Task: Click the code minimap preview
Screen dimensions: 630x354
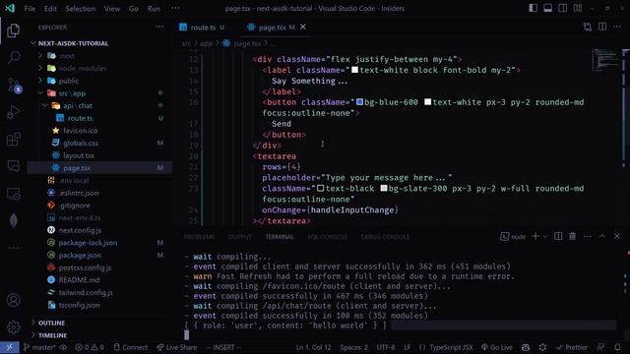Action: coord(605,60)
